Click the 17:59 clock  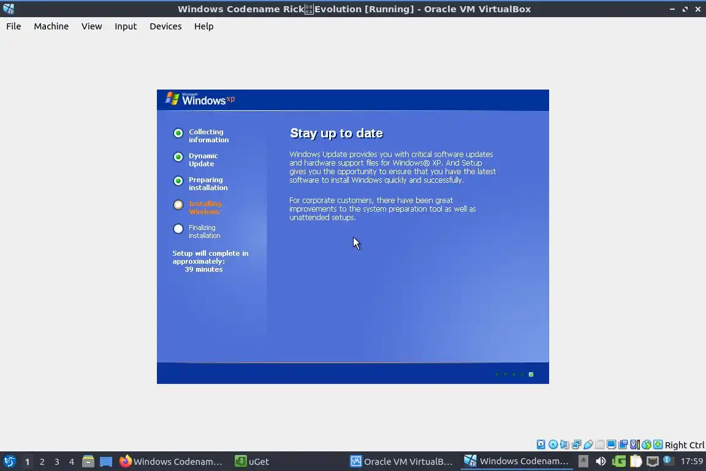click(691, 461)
